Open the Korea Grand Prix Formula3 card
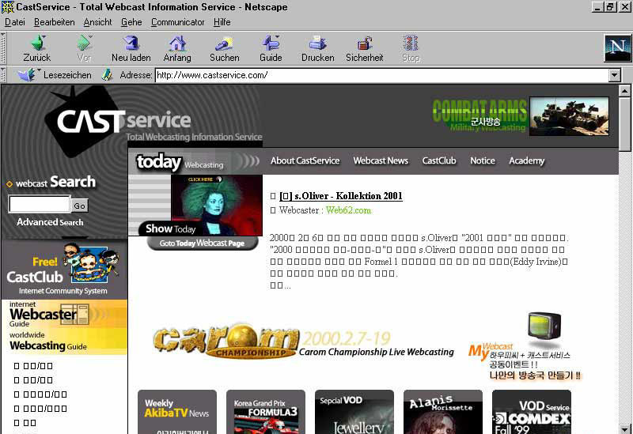Screen dimensions: 633x434 [x=266, y=412]
